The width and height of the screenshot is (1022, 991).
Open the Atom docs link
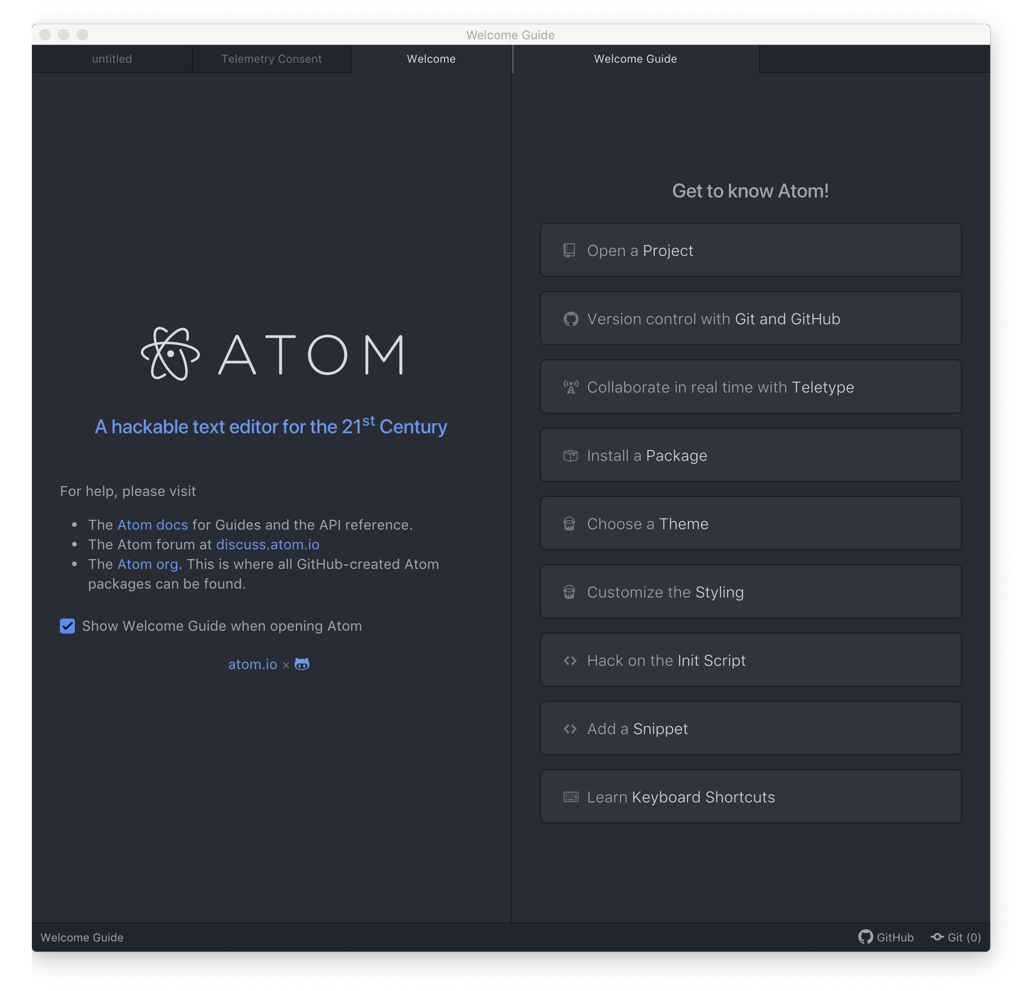point(153,525)
